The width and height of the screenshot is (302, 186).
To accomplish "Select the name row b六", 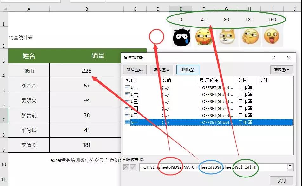I will click(208, 94).
